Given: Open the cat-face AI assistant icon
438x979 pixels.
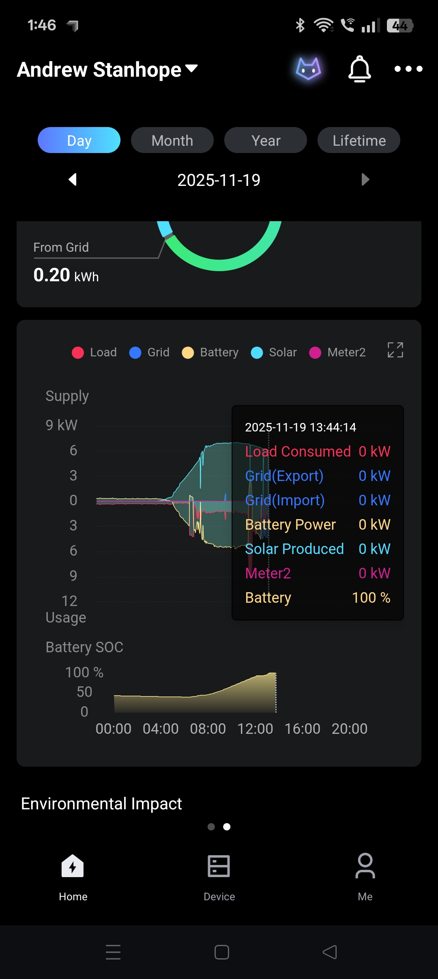Looking at the screenshot, I should 308,69.
